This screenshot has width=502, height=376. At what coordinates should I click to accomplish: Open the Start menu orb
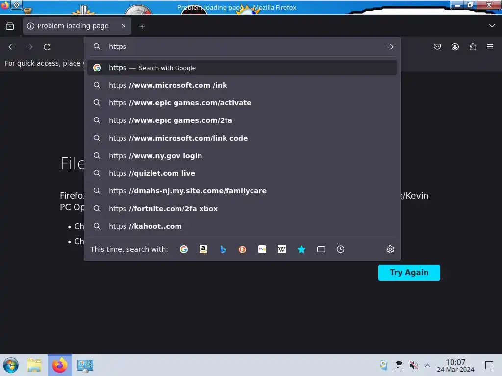tap(11, 365)
